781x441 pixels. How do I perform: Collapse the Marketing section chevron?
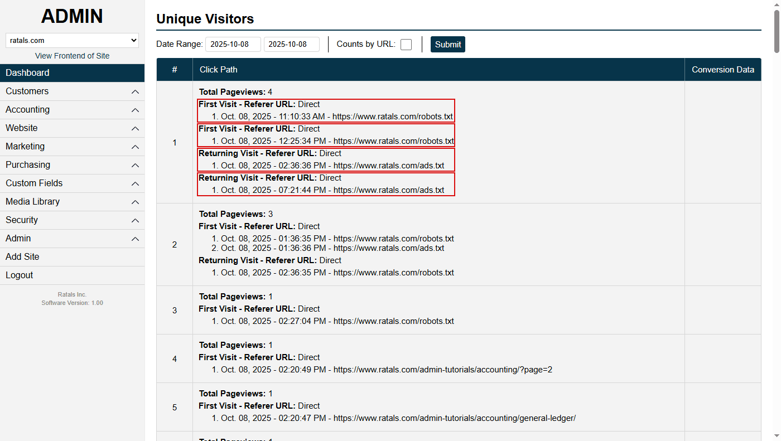pos(134,147)
